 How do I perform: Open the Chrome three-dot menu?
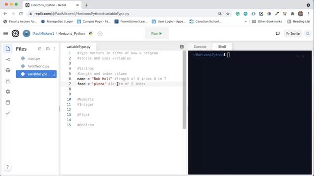(x=309, y=14)
